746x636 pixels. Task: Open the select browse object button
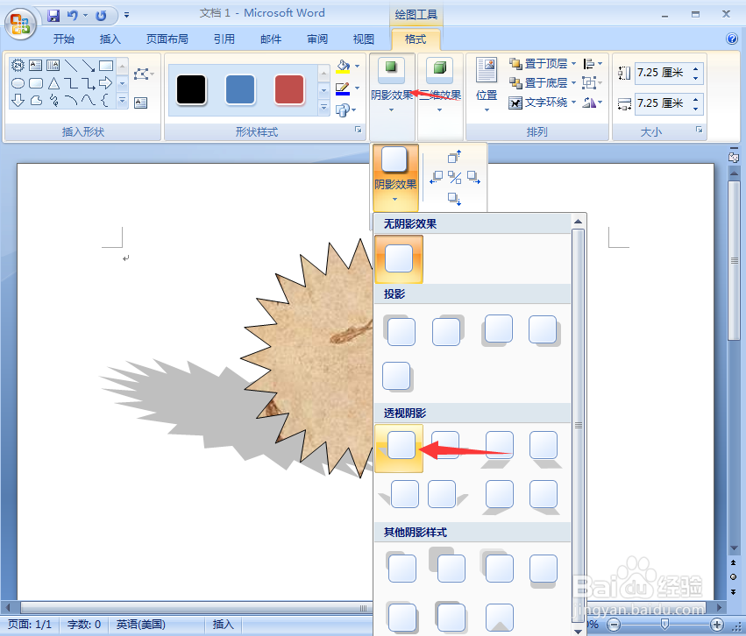point(733,576)
